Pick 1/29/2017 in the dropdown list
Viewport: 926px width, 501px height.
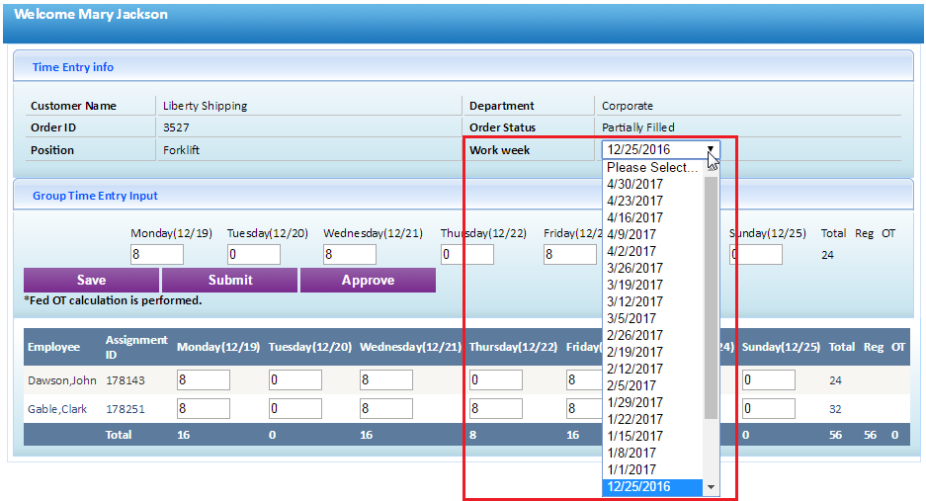point(652,402)
